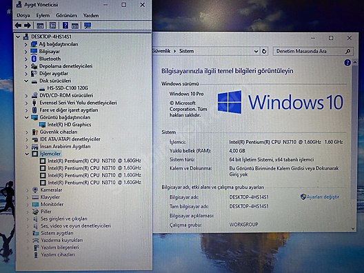Open the Görünüm menu

(x=66, y=16)
